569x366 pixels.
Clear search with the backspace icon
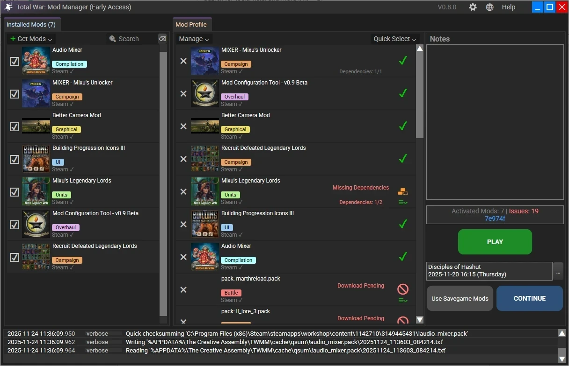pyautogui.click(x=162, y=39)
